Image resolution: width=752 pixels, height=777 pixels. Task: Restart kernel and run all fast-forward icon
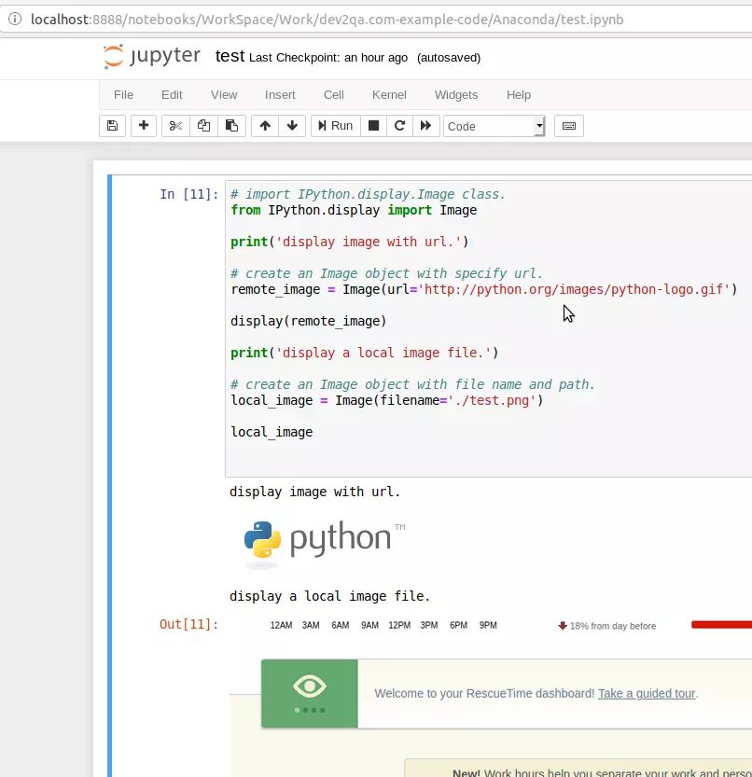click(x=426, y=126)
